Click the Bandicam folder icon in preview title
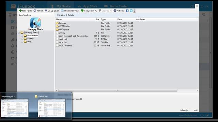 point(36,96)
